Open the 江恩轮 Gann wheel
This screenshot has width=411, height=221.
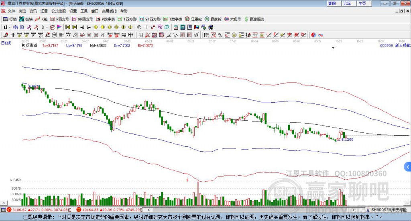[x=193, y=19]
